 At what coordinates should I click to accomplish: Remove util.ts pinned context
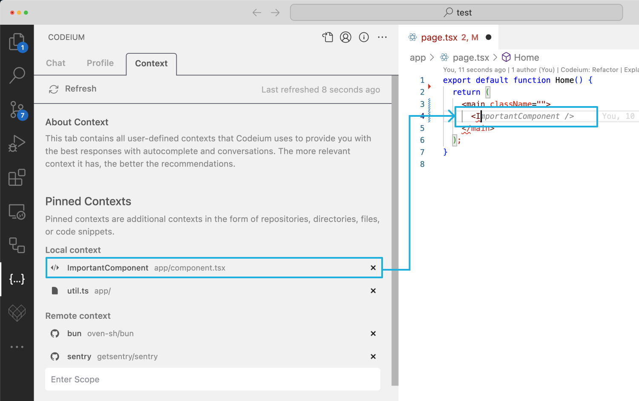[373, 291]
